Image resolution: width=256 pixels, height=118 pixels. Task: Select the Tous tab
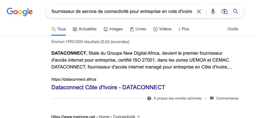coord(59,29)
